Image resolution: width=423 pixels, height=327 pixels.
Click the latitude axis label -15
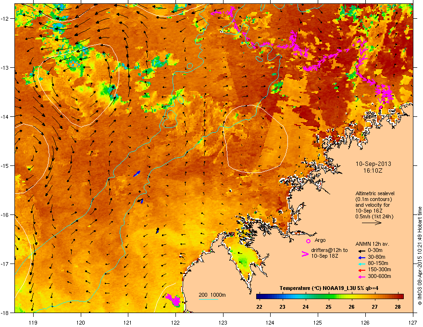(x=5, y=165)
